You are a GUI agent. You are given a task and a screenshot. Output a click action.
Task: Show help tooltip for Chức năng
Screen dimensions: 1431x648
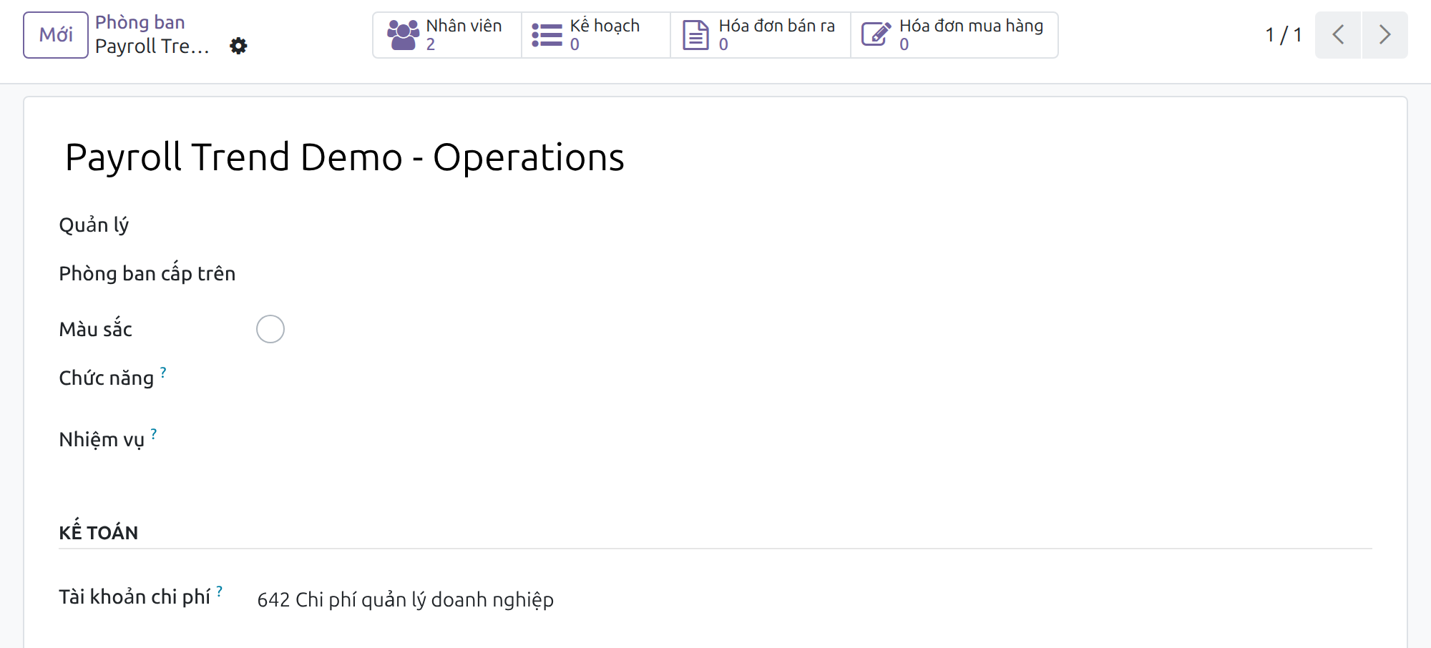(163, 372)
